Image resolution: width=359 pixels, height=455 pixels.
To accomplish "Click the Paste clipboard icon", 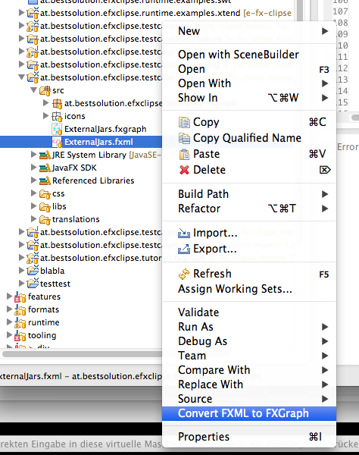I will 184,154.
